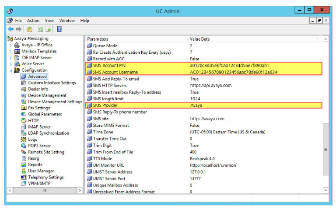Select IMAP Server in the tree

point(39,127)
